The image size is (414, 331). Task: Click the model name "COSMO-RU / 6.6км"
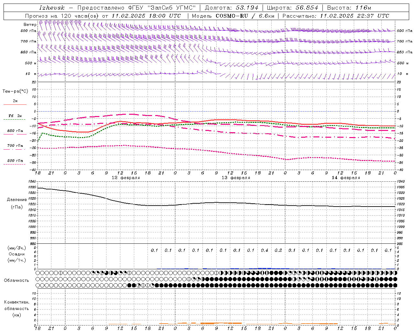245,16
